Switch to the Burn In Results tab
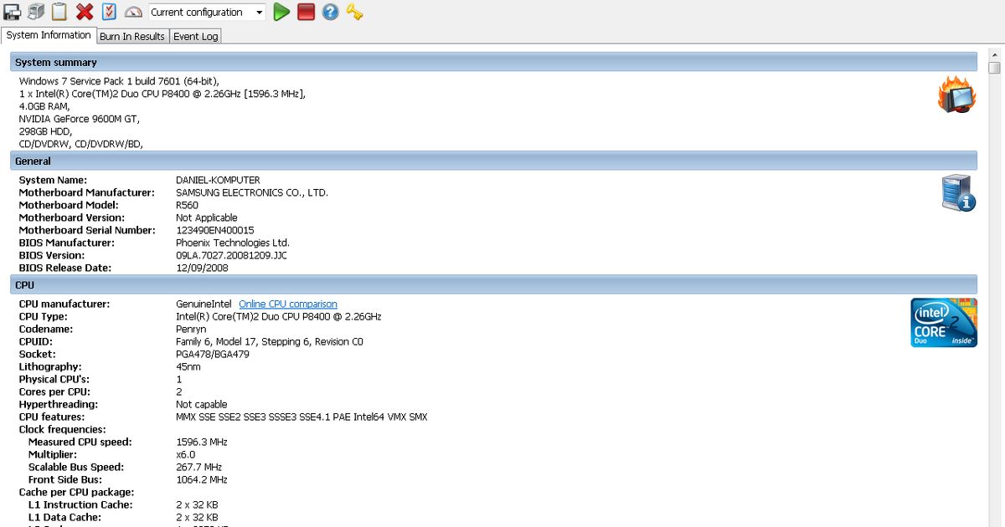This screenshot has width=1005, height=527. pos(132,36)
